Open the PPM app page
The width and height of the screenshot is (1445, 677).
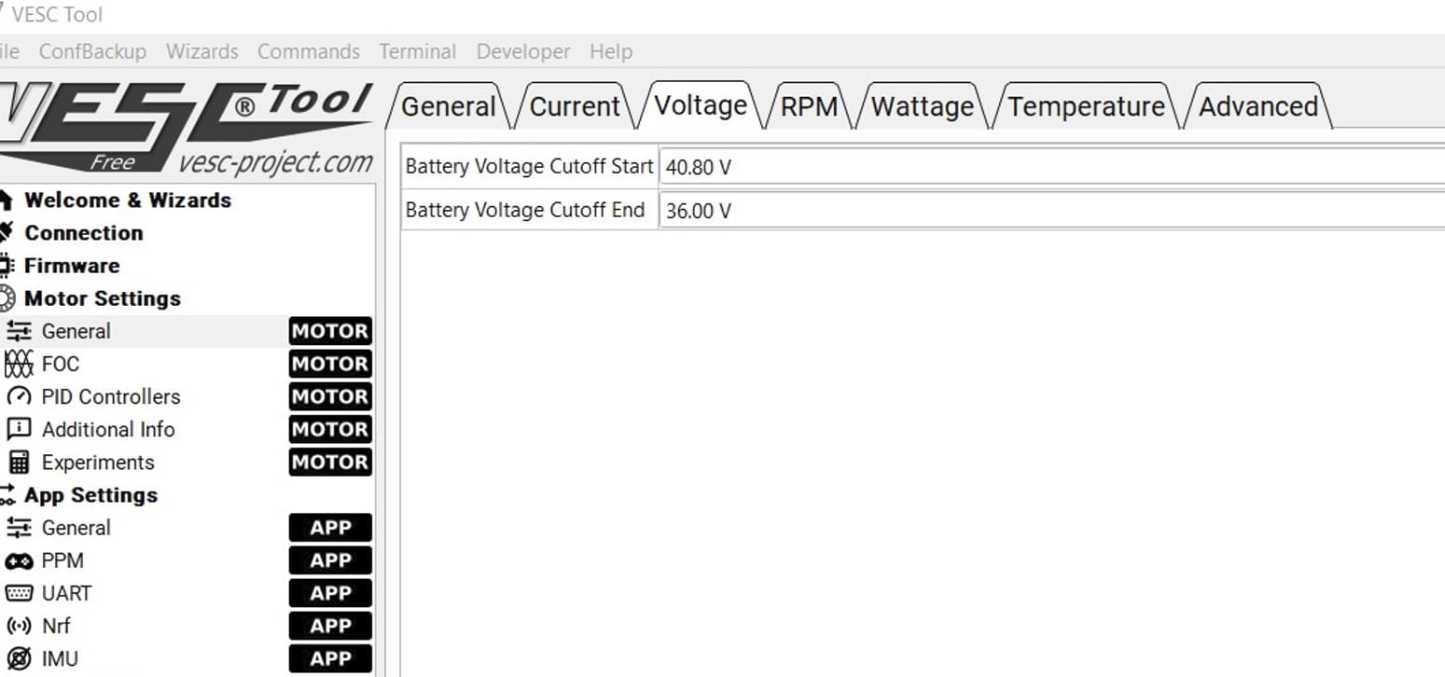(x=63, y=560)
